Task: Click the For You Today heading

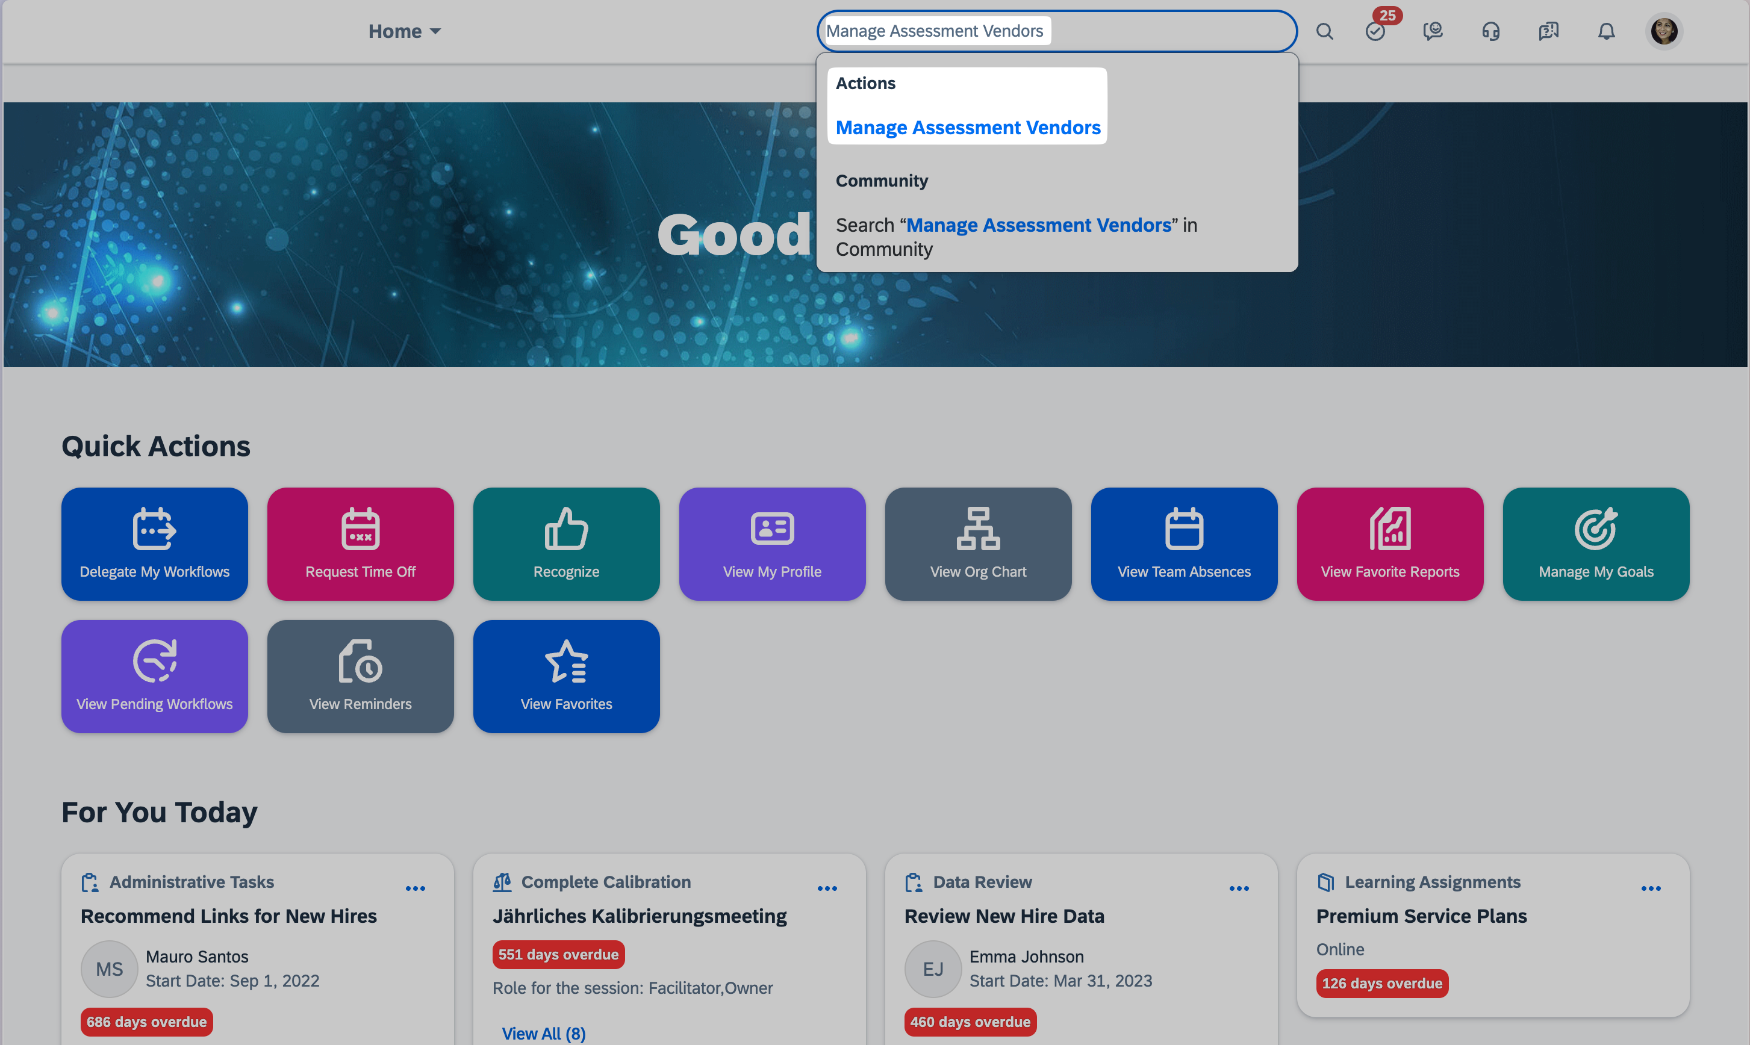Action: (159, 812)
